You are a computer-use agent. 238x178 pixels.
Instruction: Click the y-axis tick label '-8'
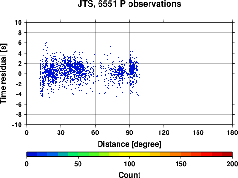pos(19,115)
